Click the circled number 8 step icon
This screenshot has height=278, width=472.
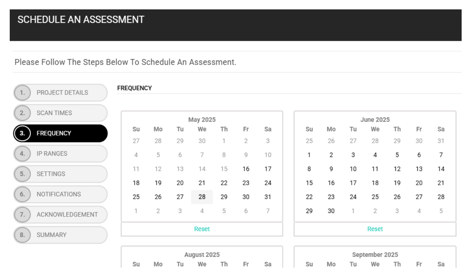pos(23,235)
